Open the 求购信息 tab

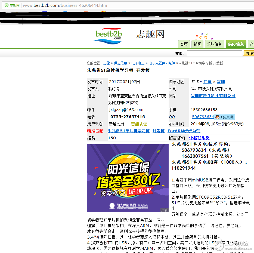pos(214,44)
